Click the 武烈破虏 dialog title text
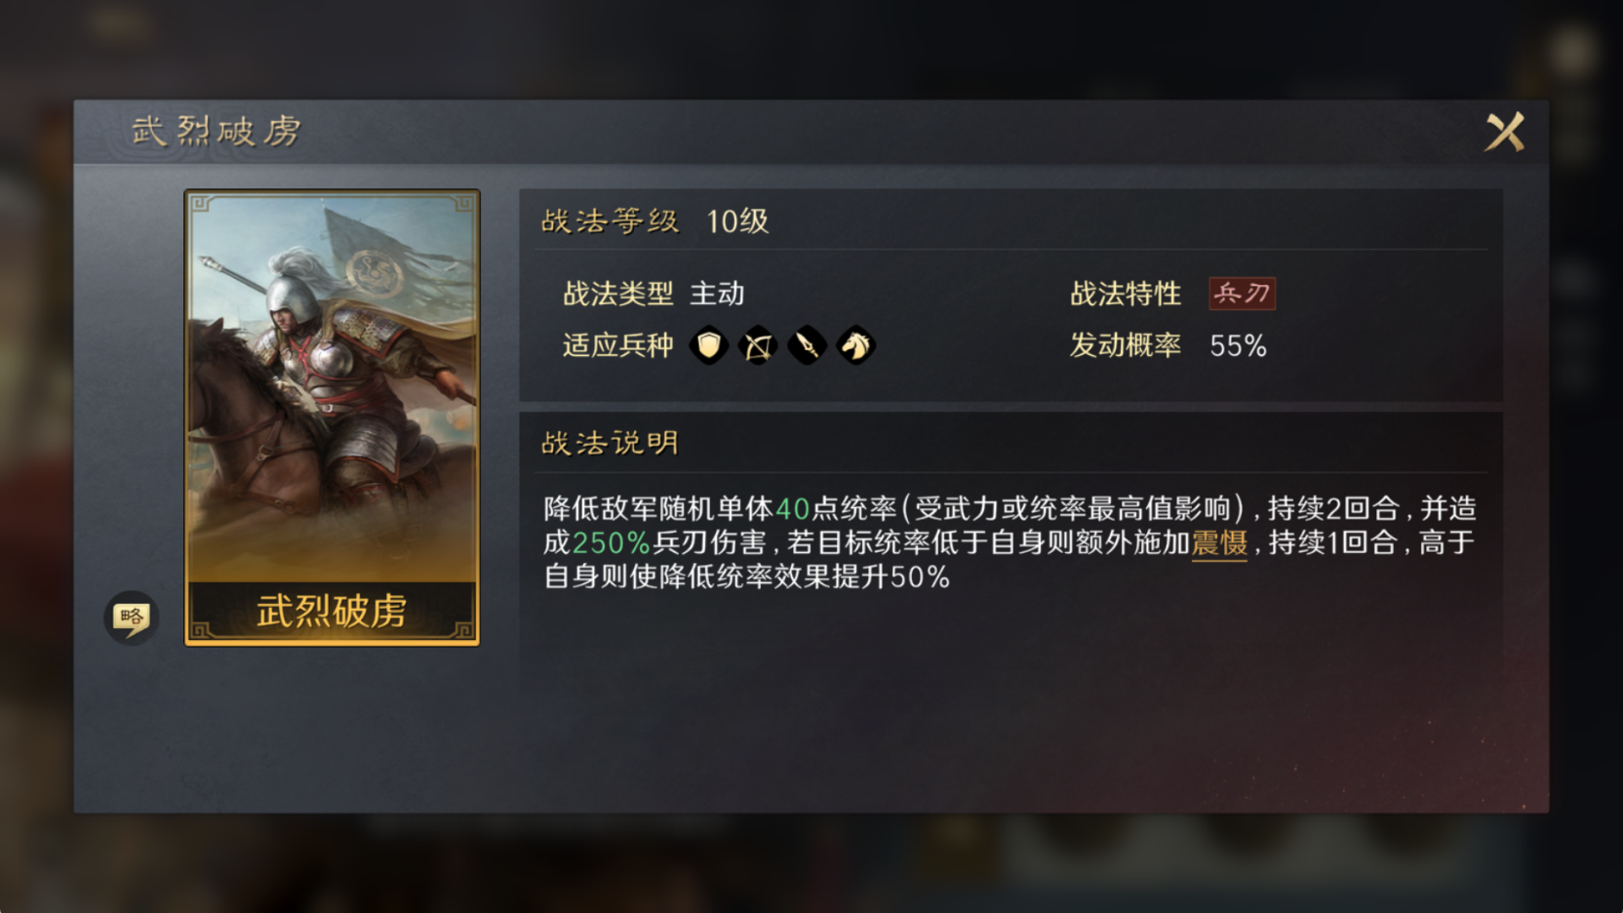 [217, 131]
